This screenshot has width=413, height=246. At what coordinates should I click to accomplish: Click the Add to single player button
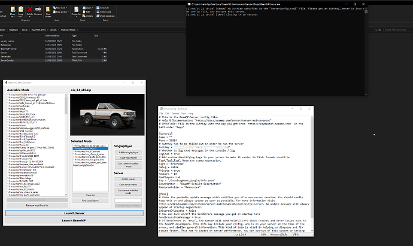pyautogui.click(x=128, y=153)
